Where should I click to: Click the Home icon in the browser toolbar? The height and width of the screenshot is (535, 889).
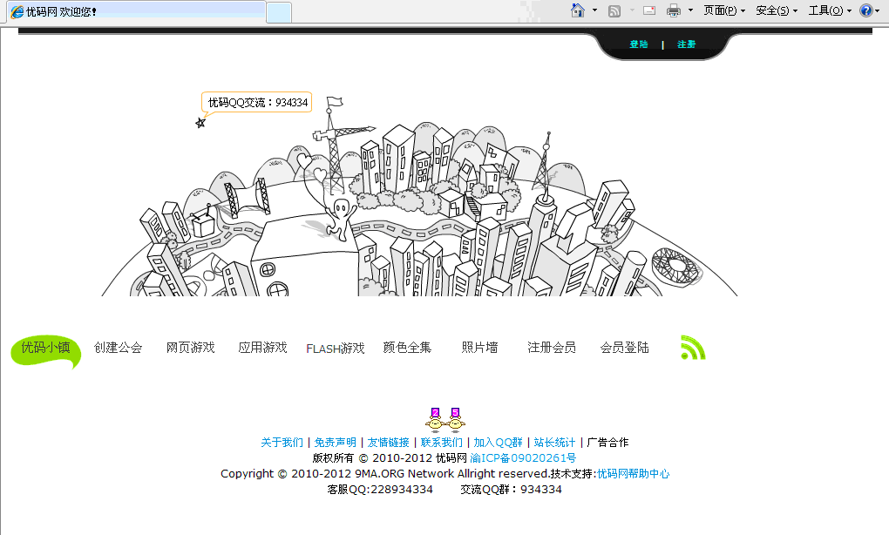pyautogui.click(x=580, y=10)
